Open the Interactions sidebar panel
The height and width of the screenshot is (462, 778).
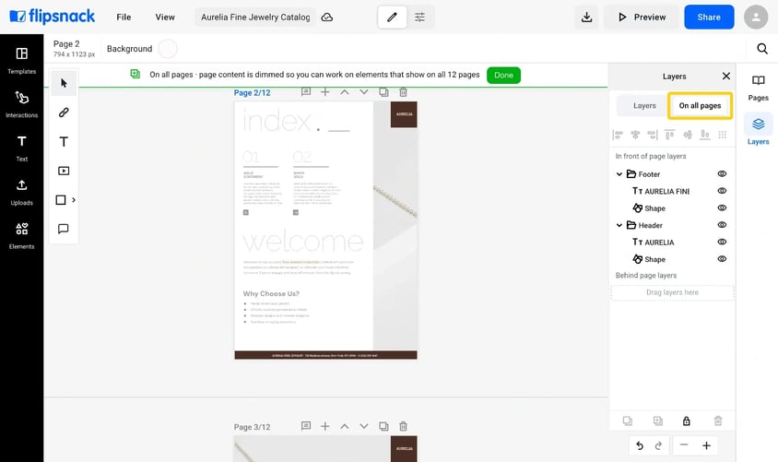(x=21, y=104)
